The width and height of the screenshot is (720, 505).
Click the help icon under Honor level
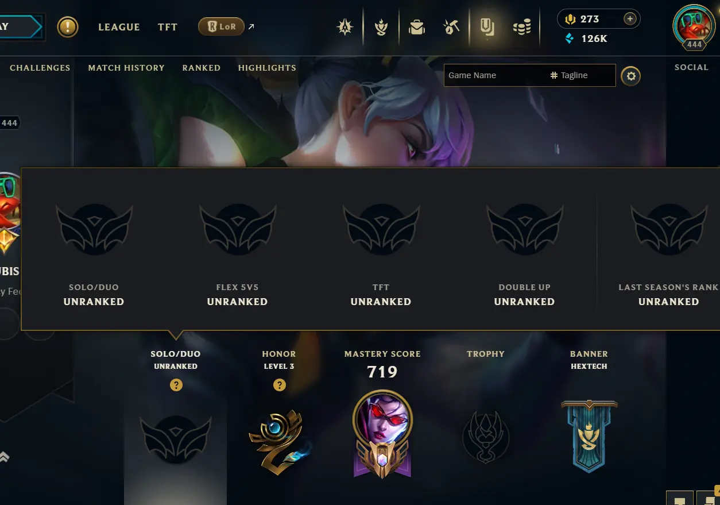(280, 385)
